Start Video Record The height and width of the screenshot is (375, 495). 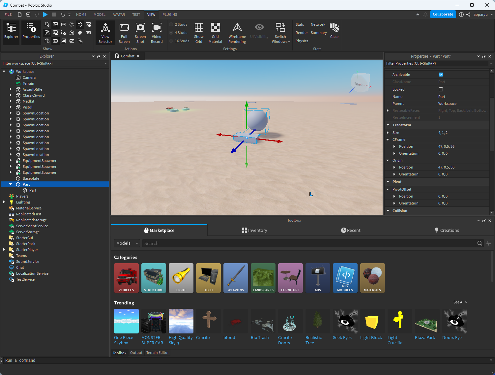pos(157,33)
